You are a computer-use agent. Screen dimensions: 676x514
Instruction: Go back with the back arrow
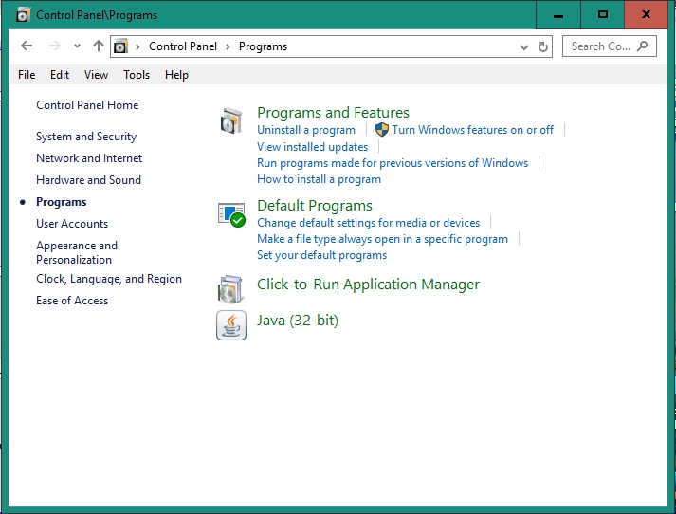pos(27,46)
